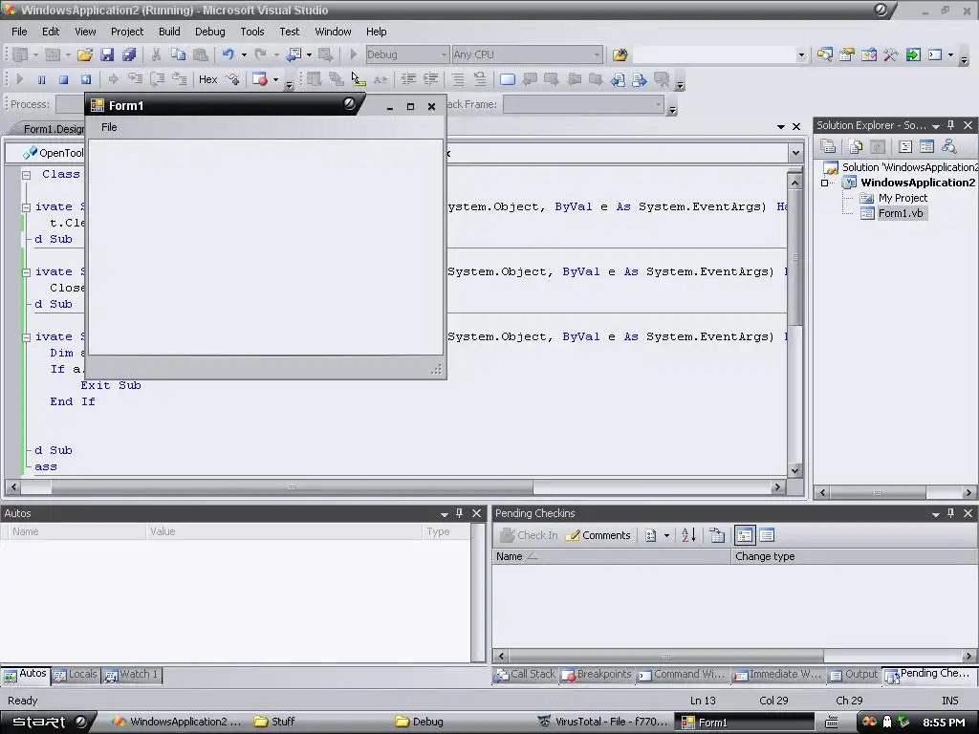Image resolution: width=979 pixels, height=734 pixels.
Task: Open the Build menu
Action: click(169, 32)
